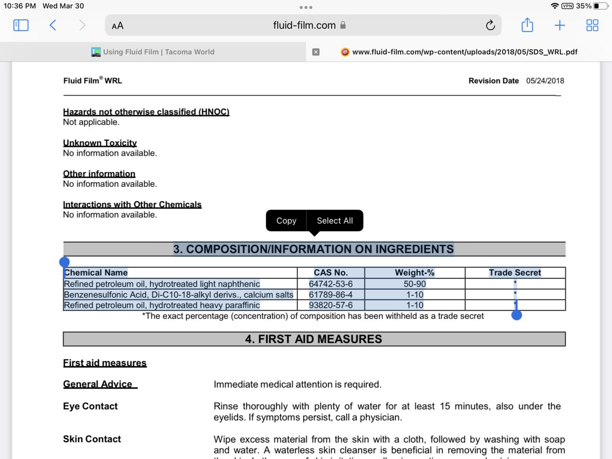This screenshot has height=459, width=612.
Task: Tap the 'Skin Contact' label
Action: [x=92, y=439]
